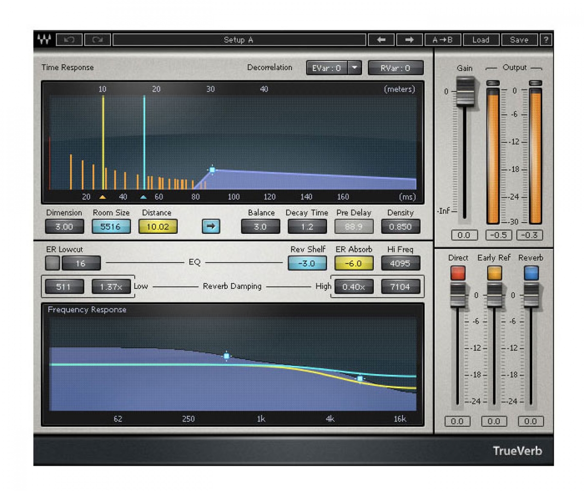Open the EVar decorrelation dropdown arrow
The height and width of the screenshot is (491, 584).
tap(355, 68)
